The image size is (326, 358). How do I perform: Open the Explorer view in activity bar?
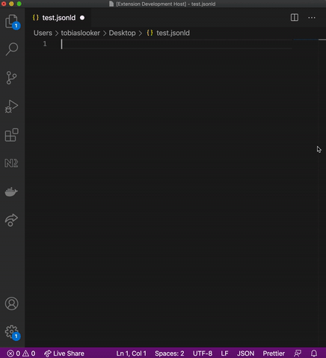[12, 22]
